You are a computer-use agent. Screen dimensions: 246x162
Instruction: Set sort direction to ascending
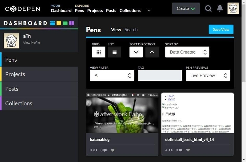(152, 52)
